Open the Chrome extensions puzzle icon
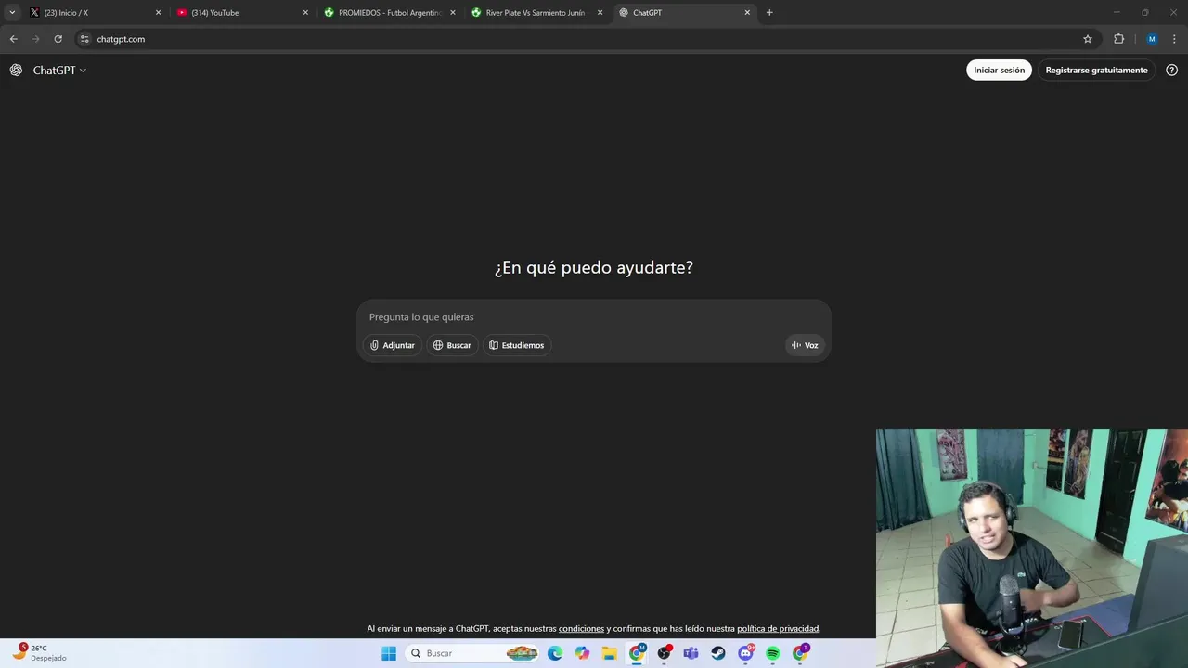This screenshot has height=668, width=1188. [1118, 39]
